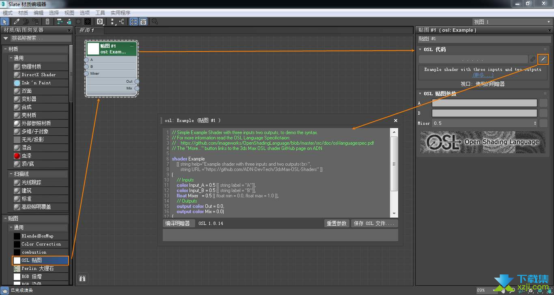This screenshot has height=295, width=554.
Task: Click Move Children toolbar icon
Action: [59, 21]
